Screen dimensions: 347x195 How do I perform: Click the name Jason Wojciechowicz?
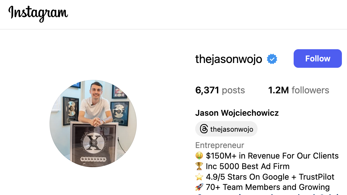[x=237, y=113]
